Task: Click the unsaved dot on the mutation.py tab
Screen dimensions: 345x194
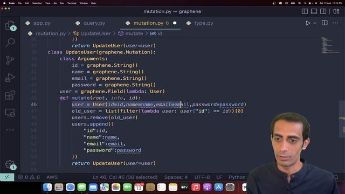Action: pos(175,23)
